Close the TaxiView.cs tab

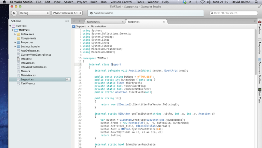click(123, 22)
